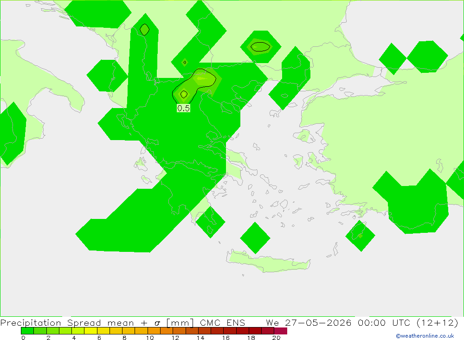Click the dark red legend swatch above 18
Viewport: 464px width, 340px height.
coord(255,331)
